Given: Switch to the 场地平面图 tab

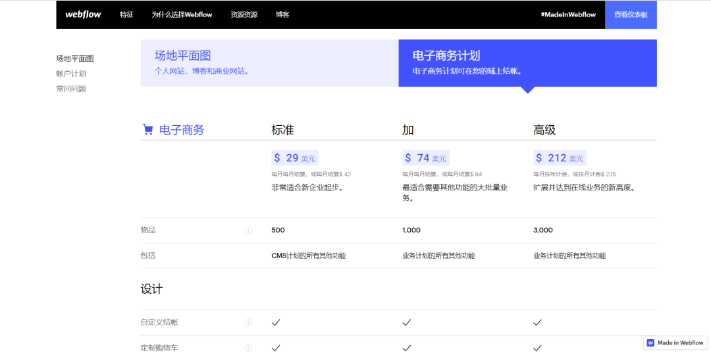Looking at the screenshot, I should click(269, 63).
